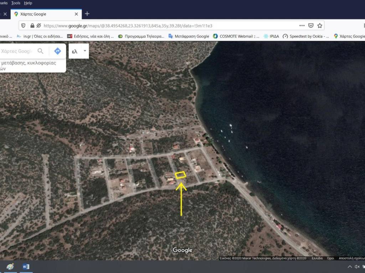The height and width of the screenshot is (273, 365).
Task: Open the Help menu
Action: tap(28, 3)
